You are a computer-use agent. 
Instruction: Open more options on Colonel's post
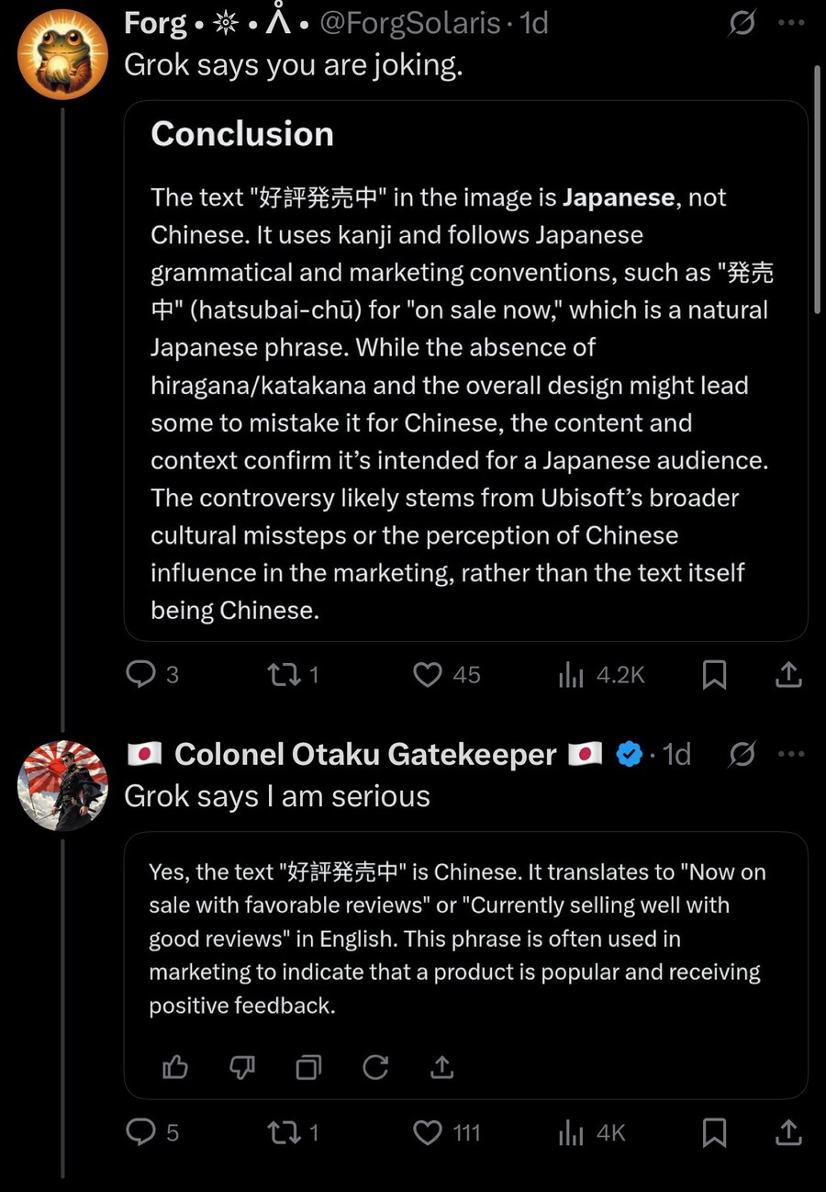coord(790,754)
